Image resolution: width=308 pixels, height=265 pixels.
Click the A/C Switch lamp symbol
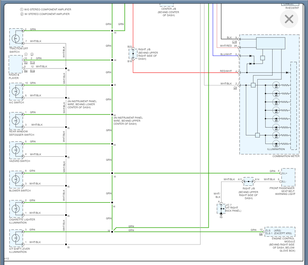[x=16, y=91]
